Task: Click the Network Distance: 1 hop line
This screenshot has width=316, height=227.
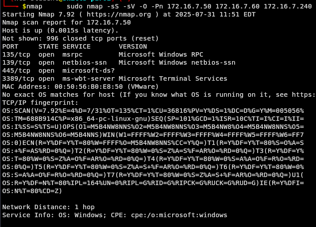Action: (x=48, y=207)
